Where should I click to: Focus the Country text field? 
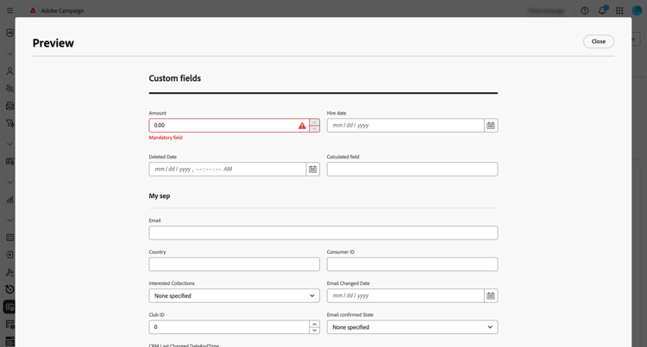pos(234,264)
